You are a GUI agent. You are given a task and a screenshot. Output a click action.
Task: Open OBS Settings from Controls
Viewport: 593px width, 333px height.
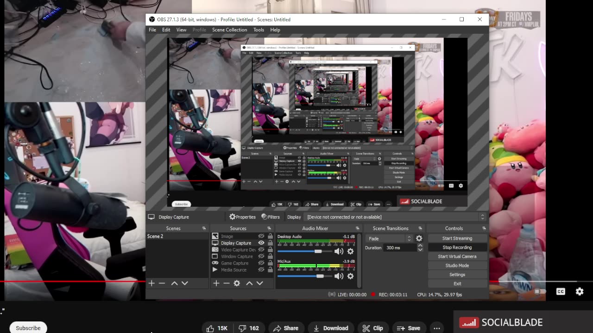point(457,275)
